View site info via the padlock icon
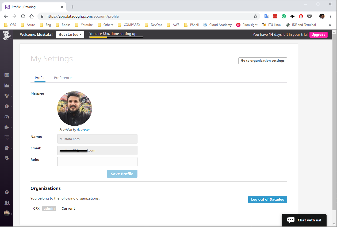This screenshot has width=337, height=227. pyautogui.click(x=42, y=16)
